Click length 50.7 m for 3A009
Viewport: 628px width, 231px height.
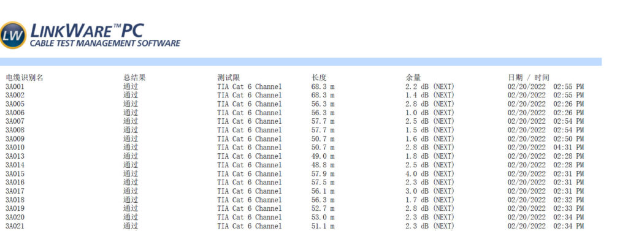tap(323, 139)
